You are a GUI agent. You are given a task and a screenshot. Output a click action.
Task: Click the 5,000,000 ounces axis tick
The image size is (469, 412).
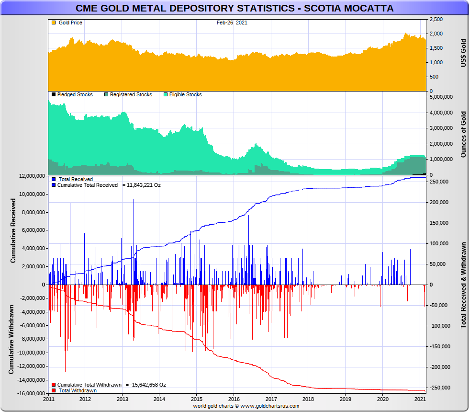pos(441,97)
